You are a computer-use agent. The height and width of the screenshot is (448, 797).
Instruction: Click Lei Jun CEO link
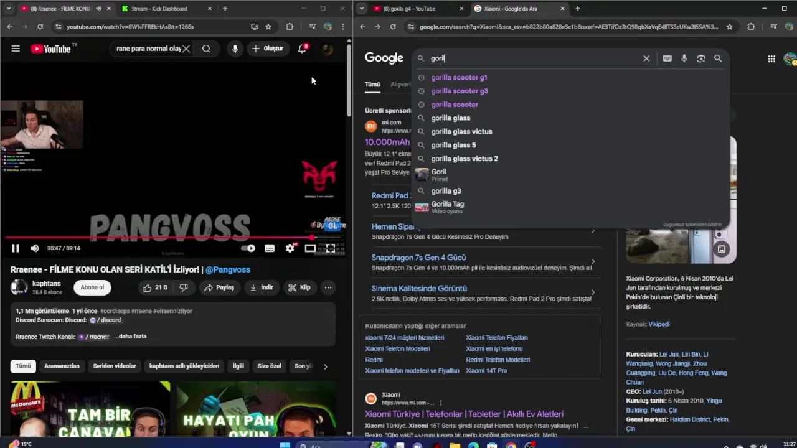652,391
